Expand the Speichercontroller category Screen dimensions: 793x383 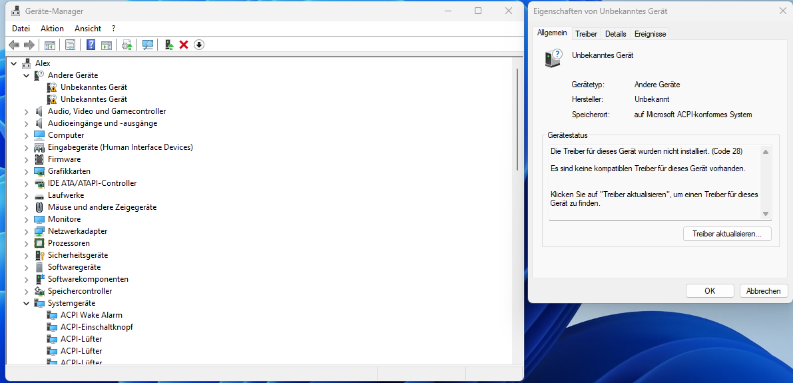click(26, 292)
